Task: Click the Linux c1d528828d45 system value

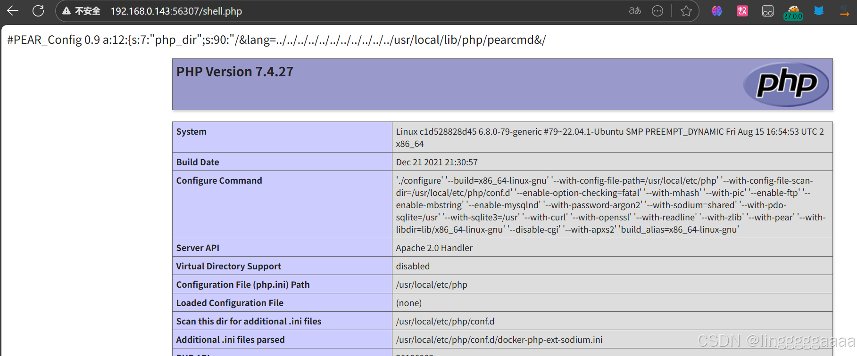Action: (610, 138)
